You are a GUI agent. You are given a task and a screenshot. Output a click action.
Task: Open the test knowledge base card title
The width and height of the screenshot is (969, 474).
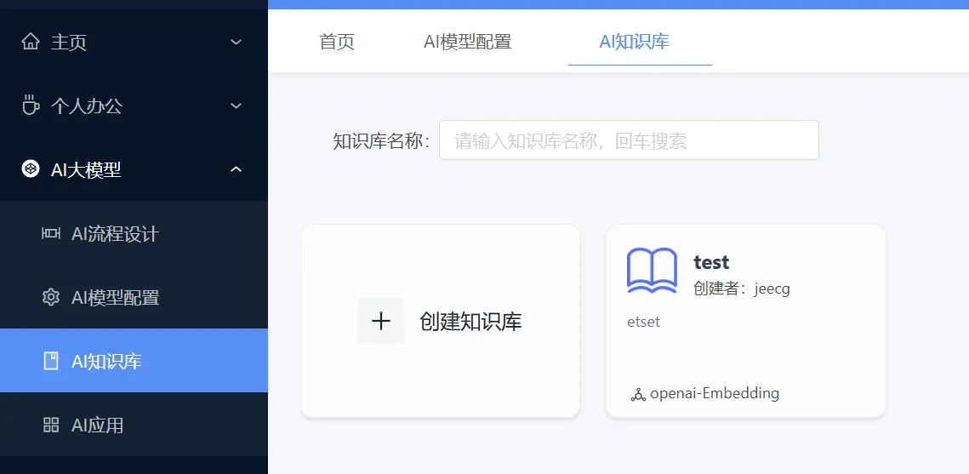(x=711, y=262)
